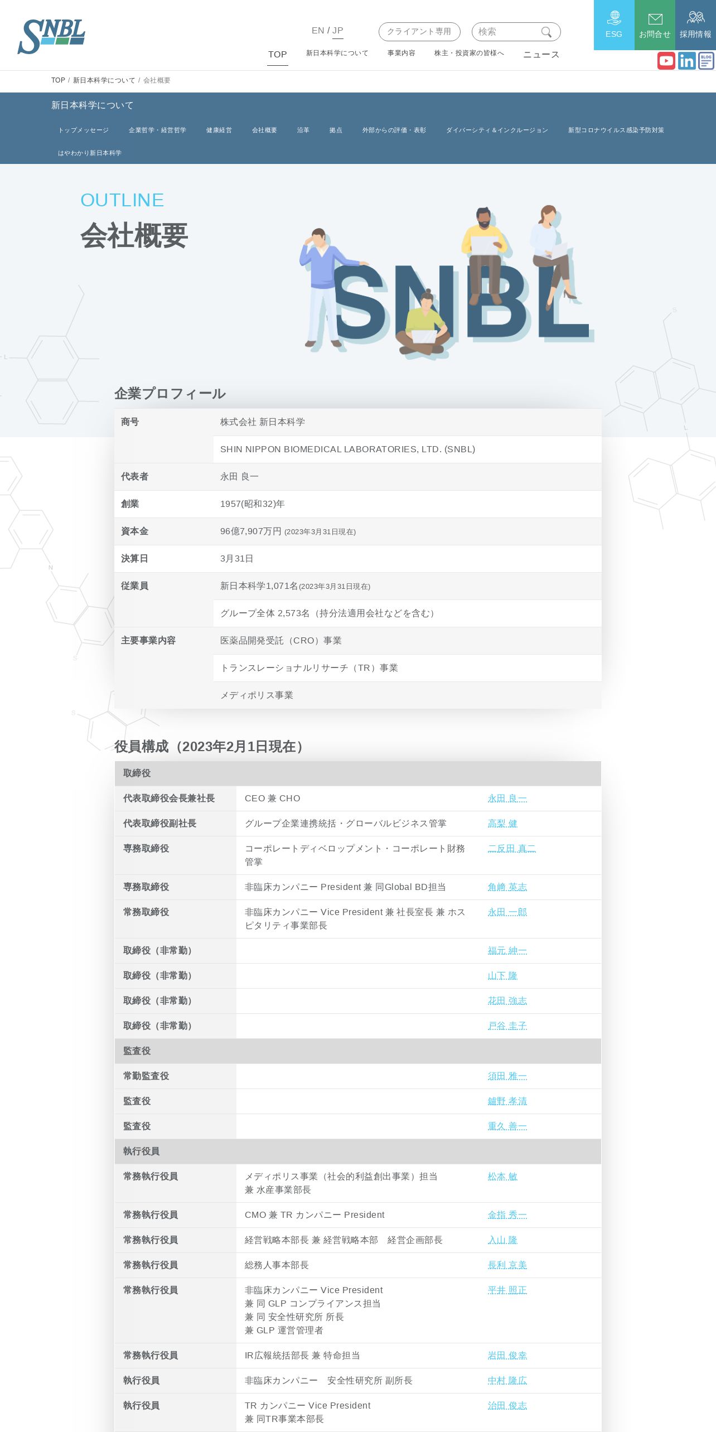Screen dimensions: 716x1432
Task: Open the ESG globe icon button
Action: pyautogui.click(x=614, y=25)
